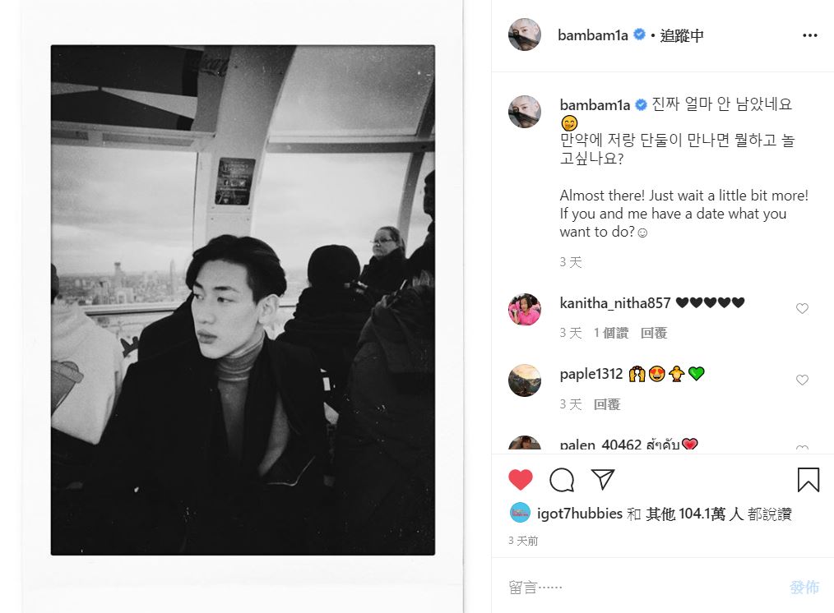Screen dimensions: 834x613
Task: Reply to kanitha_nitha857's comment
Action: tap(654, 333)
